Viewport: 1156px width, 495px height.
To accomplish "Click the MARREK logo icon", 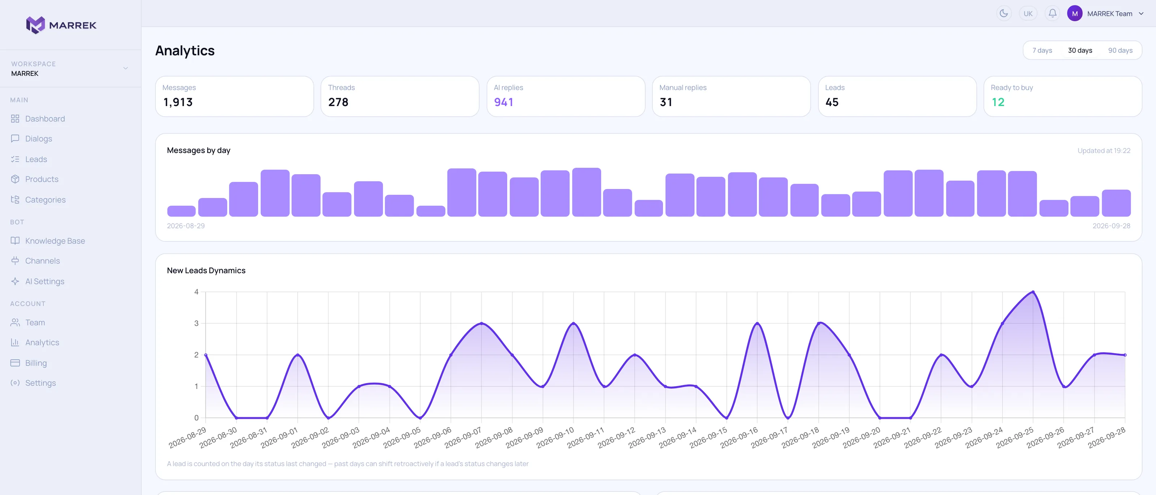I will click(35, 25).
